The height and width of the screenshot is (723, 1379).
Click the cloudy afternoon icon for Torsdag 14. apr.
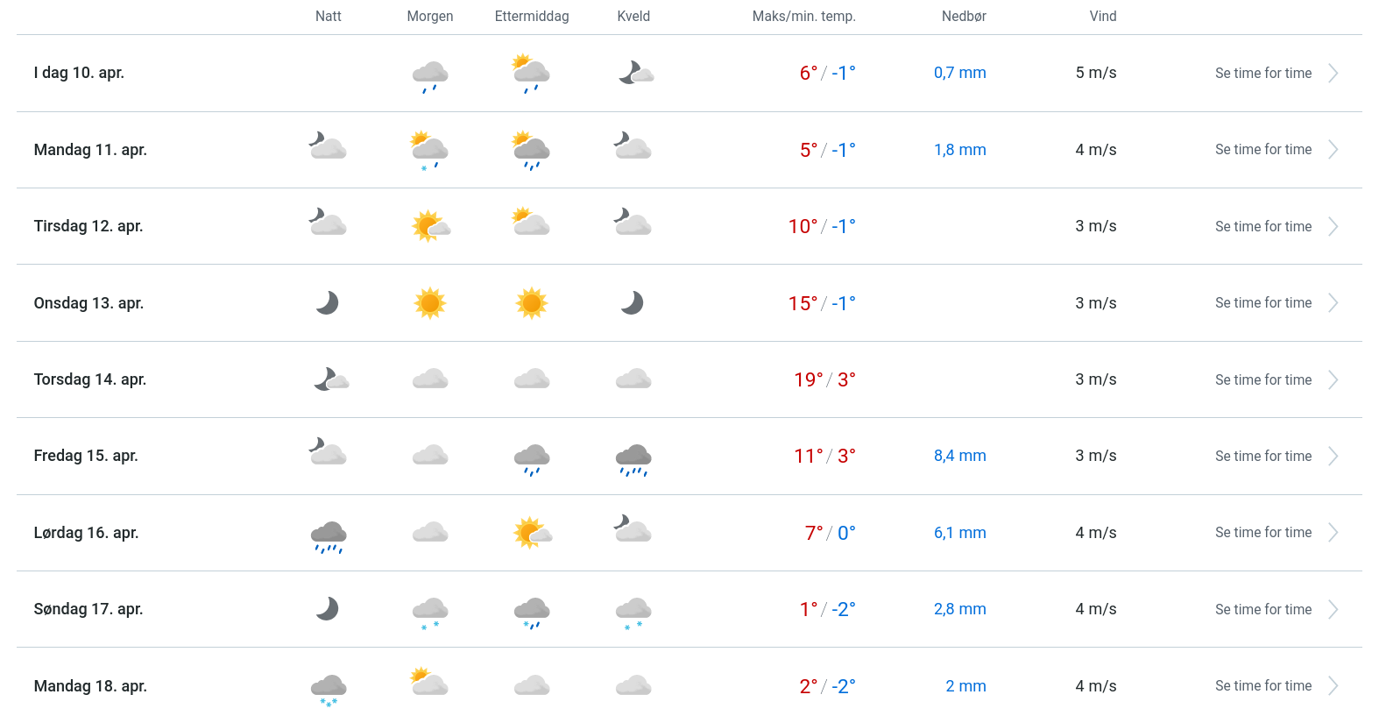[x=532, y=379]
